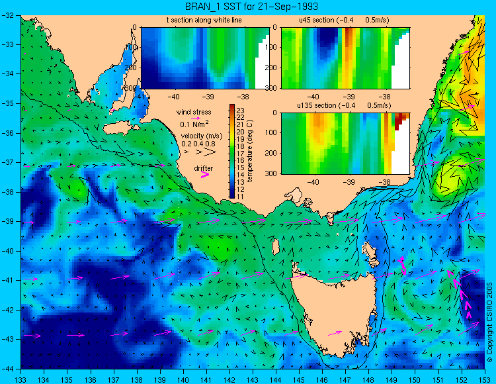Click 't section along white line' label

point(204,20)
